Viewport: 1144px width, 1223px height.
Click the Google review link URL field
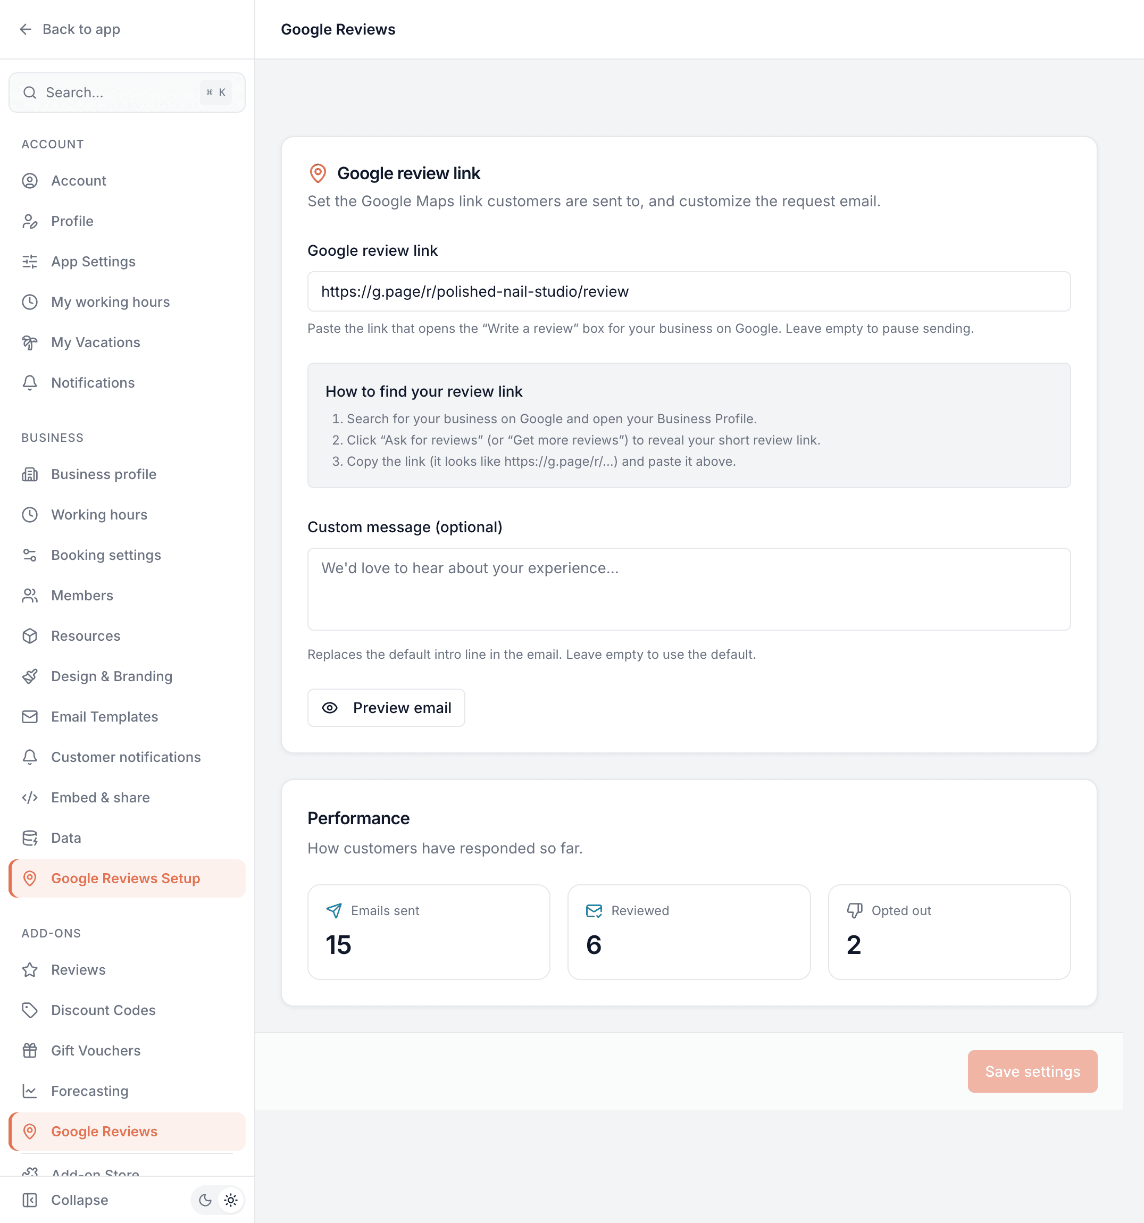pos(689,291)
